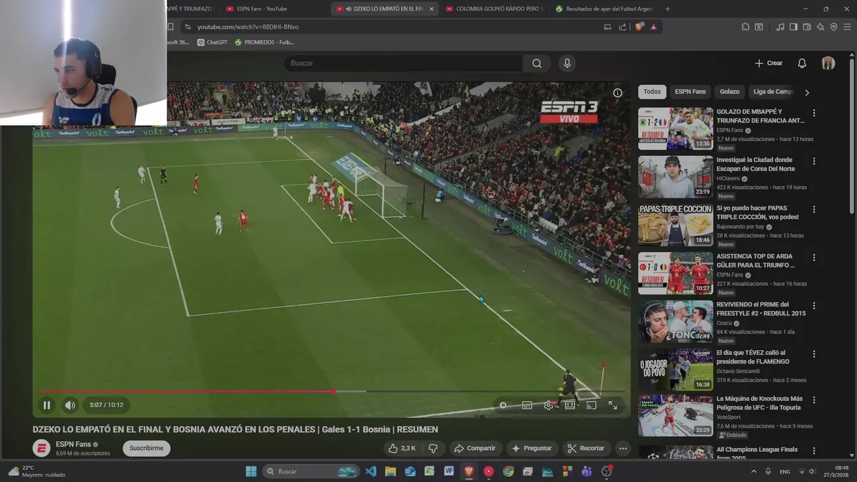Click the Preguntar ask button
The image size is (857, 482).
(x=532, y=449)
